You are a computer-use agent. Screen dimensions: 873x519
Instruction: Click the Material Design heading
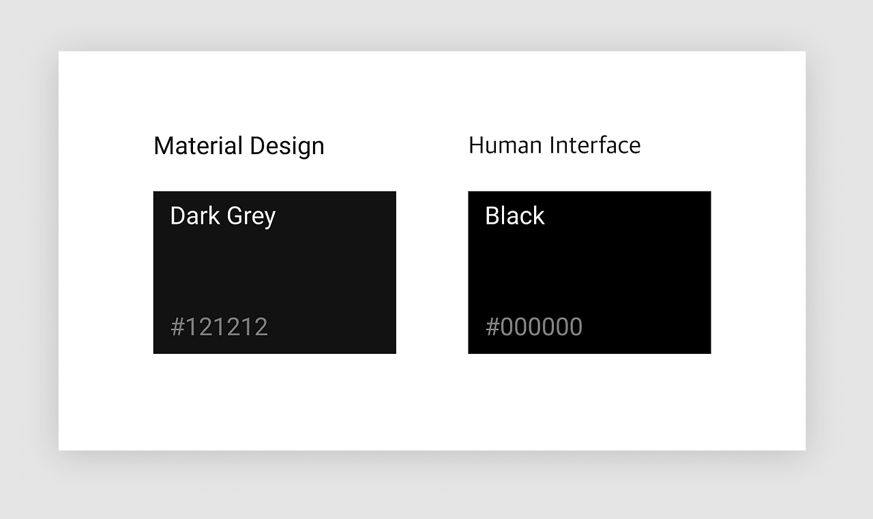pyautogui.click(x=239, y=147)
